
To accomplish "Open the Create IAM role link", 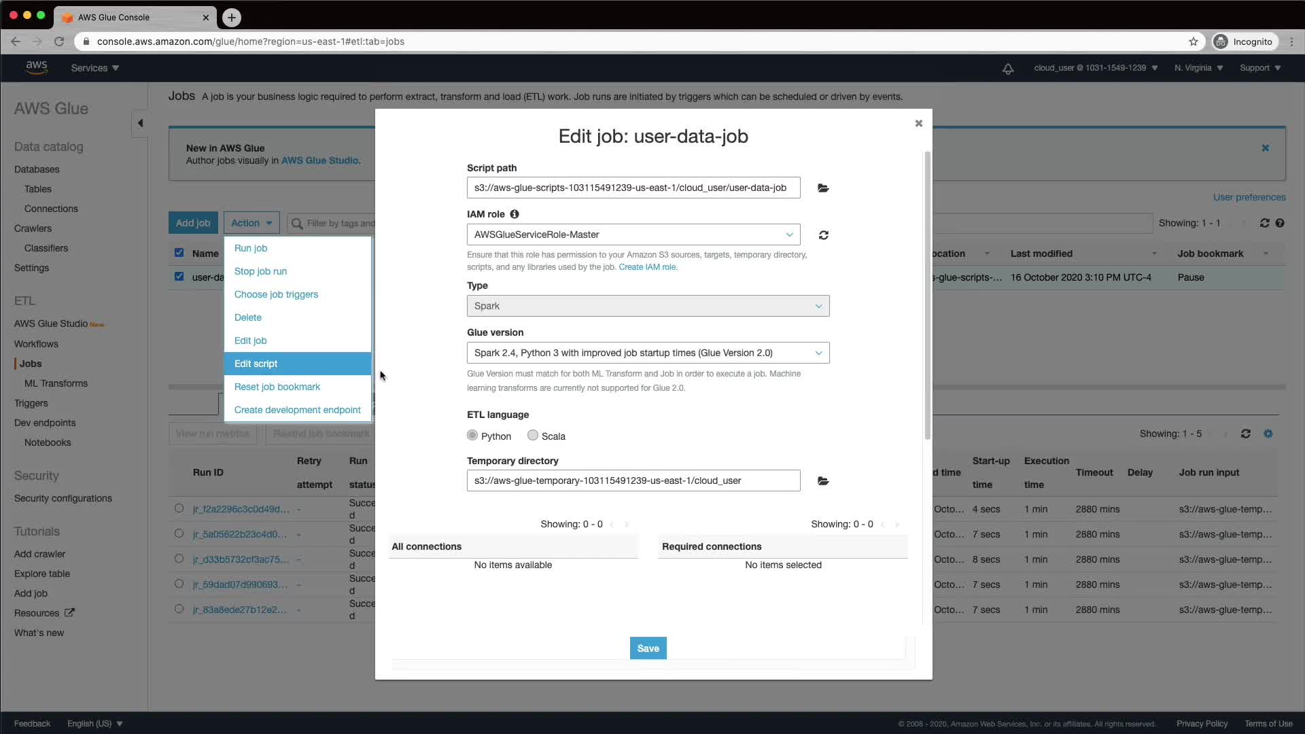I will 647,267.
